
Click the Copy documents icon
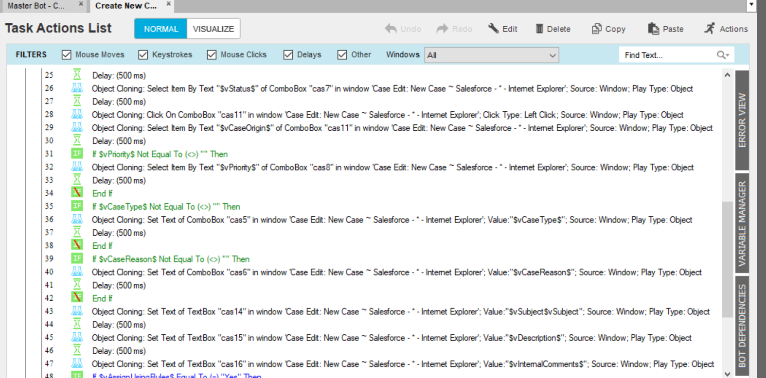pos(596,29)
